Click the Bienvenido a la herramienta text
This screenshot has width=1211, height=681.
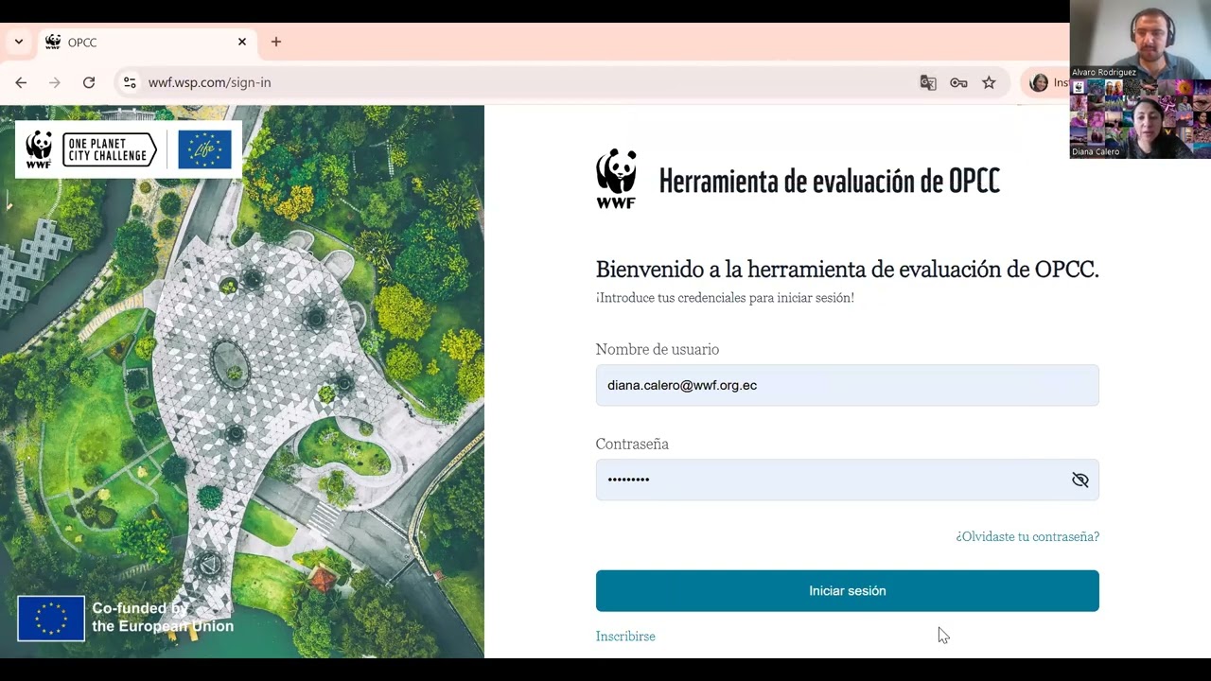pyautogui.click(x=847, y=270)
